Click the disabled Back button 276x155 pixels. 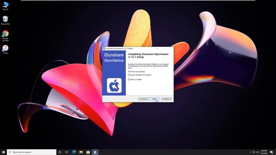[x=143, y=99]
